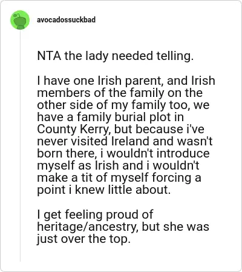Click the line "I get feeling proud of"
The image size is (242, 272).
point(95,214)
